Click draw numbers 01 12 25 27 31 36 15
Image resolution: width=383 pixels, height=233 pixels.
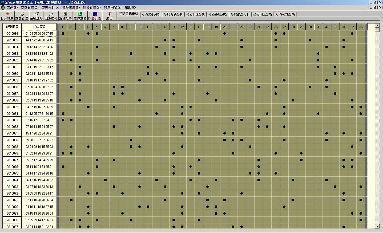39,114
